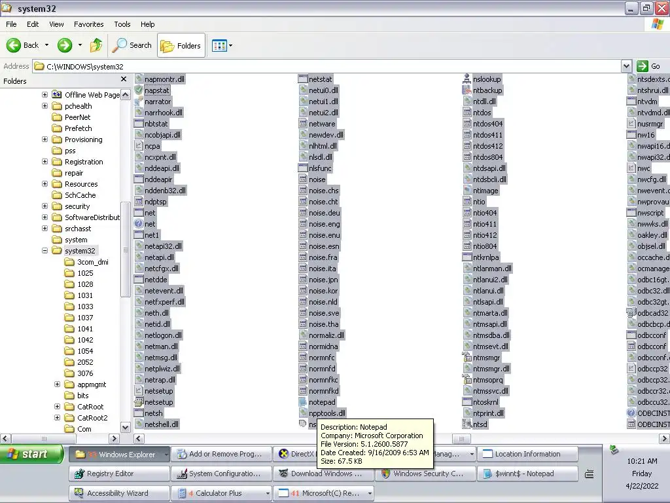Select the notepad file icon
This screenshot has width=670, height=503.
coord(302,402)
